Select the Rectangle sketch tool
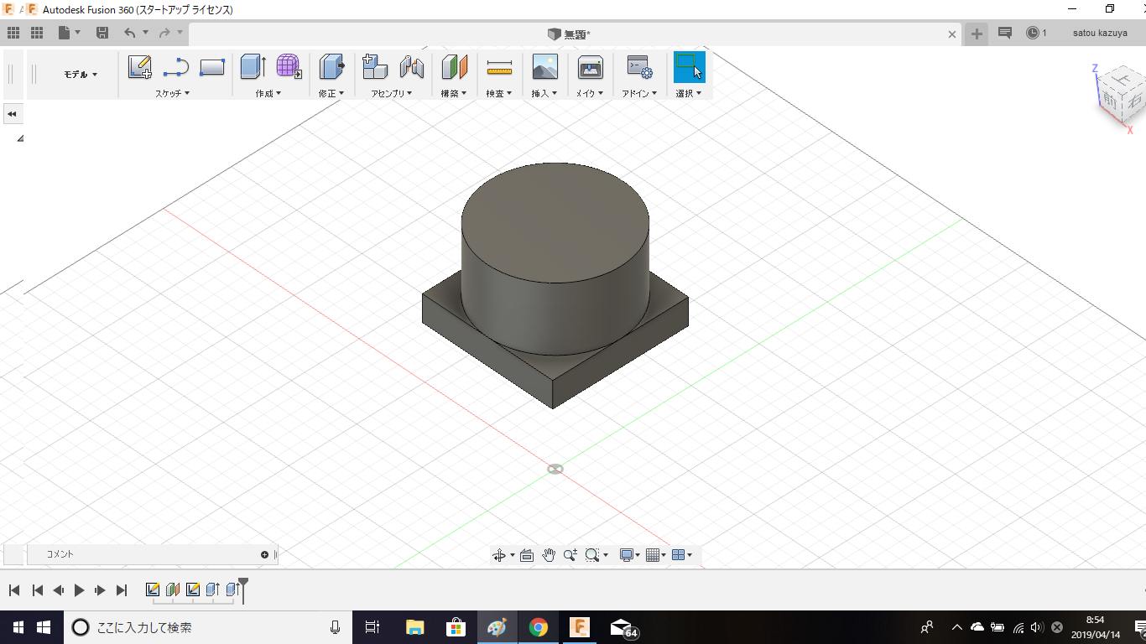Screen dimensions: 1146x644 pyautogui.click(x=212, y=67)
